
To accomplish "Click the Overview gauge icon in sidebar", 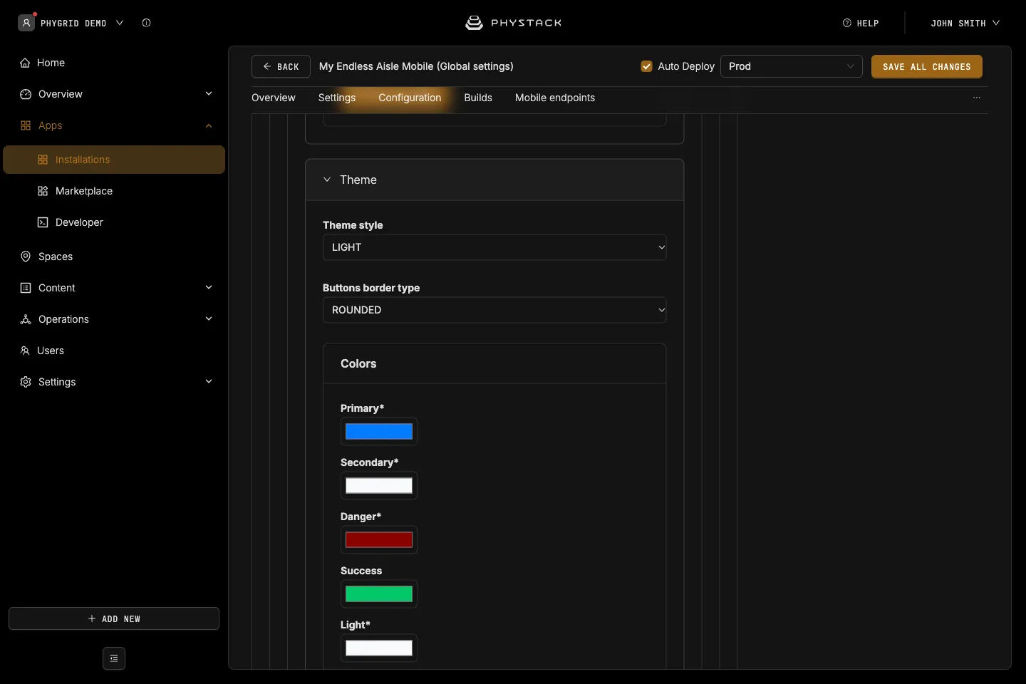I will coord(26,94).
